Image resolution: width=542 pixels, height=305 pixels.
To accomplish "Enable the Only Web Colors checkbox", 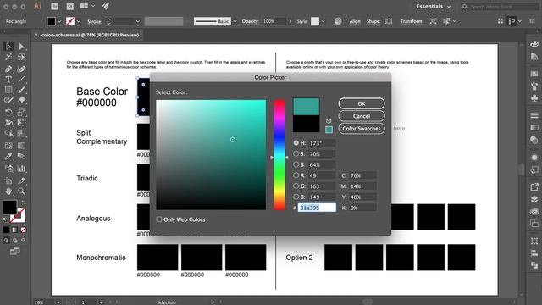I will point(159,219).
